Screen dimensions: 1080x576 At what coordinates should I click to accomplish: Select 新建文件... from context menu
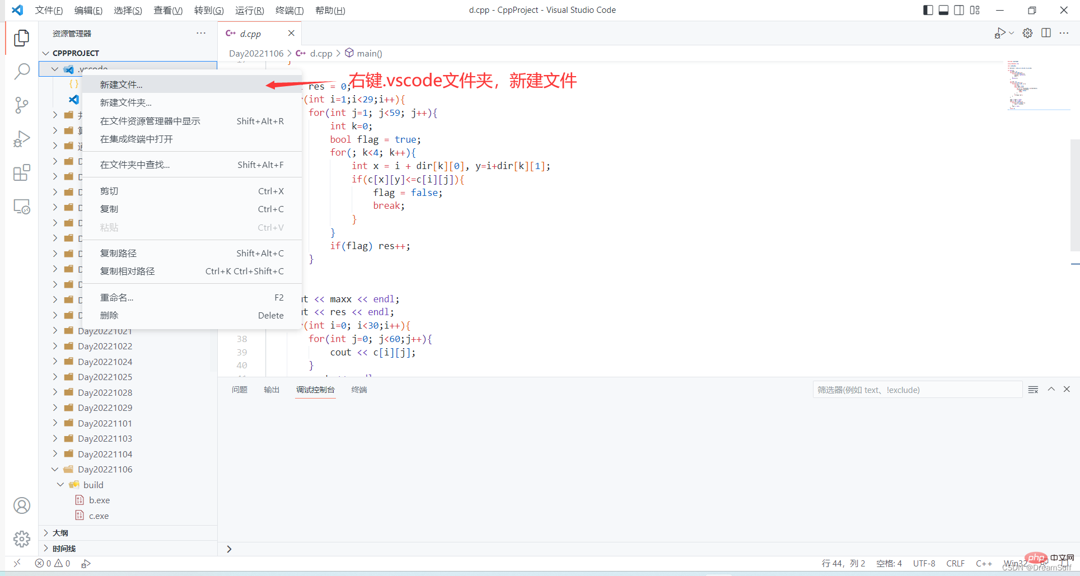click(x=121, y=85)
